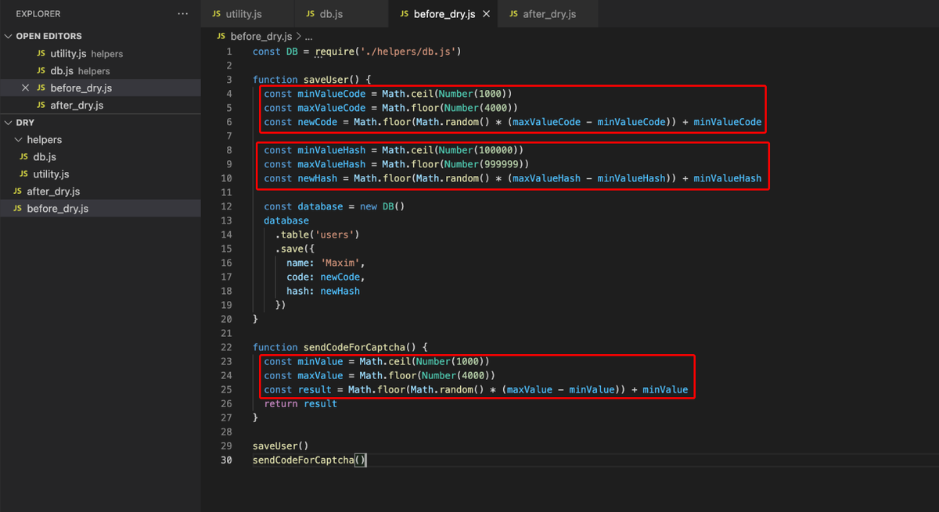Open db.js helpers in Open Editors
Image resolution: width=939 pixels, height=512 pixels.
point(100,71)
